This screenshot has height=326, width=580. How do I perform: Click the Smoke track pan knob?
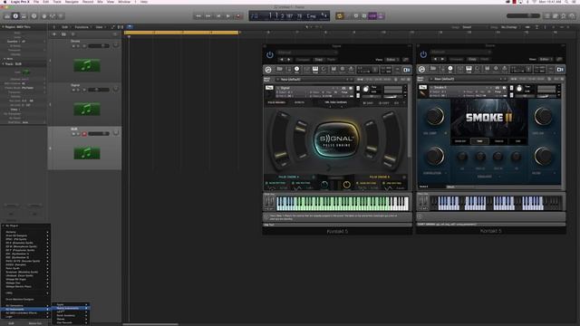tap(116, 45)
